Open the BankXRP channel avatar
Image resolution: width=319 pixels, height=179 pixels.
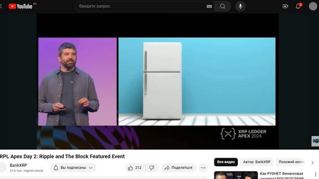coord(3,168)
